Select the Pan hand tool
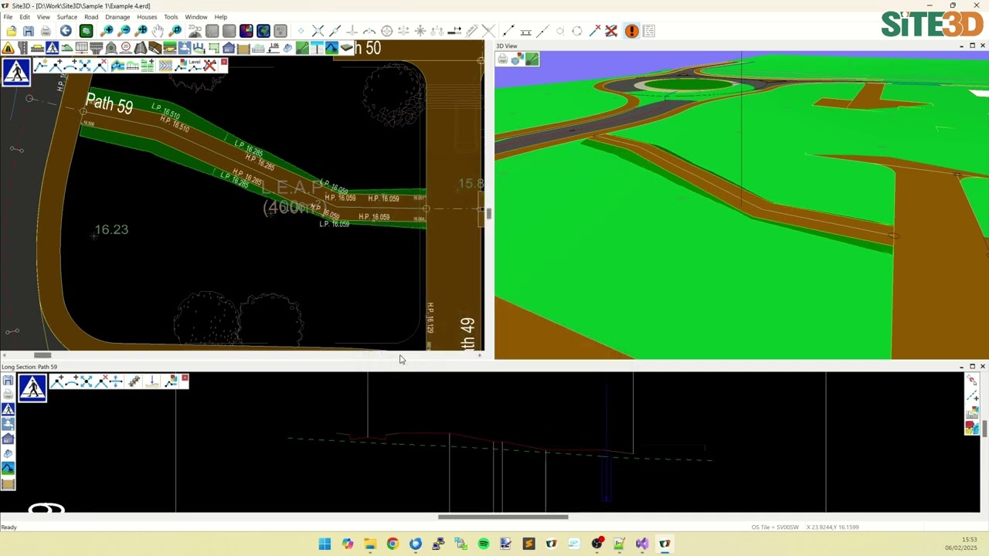This screenshot has width=989, height=556. pos(158,31)
